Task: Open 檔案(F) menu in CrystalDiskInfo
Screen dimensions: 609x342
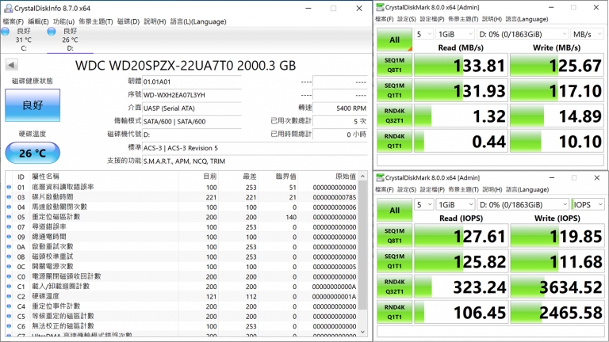Action: click(13, 21)
